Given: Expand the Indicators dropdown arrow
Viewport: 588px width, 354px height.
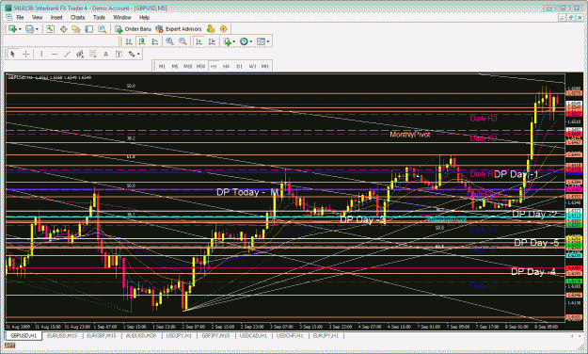Looking at the screenshot, I should (234, 41).
